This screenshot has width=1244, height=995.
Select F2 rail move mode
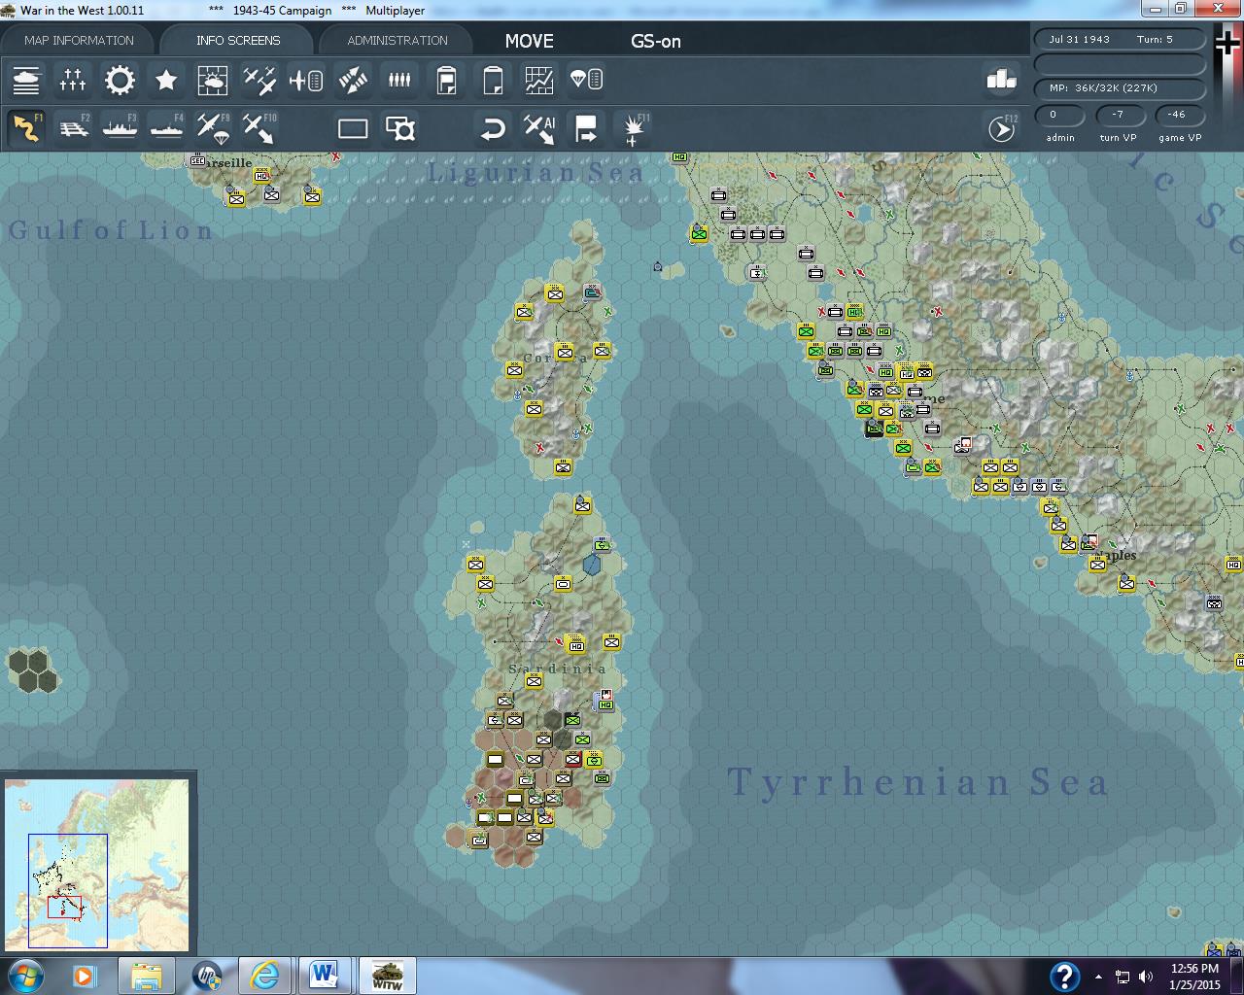coord(74,128)
